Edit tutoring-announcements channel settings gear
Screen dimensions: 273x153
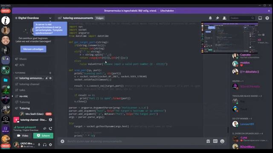(50, 78)
